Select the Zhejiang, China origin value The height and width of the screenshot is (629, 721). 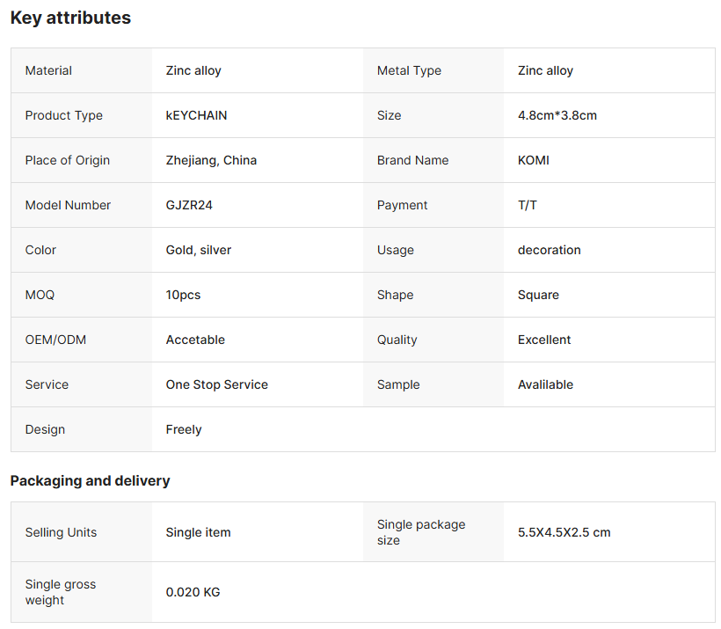211,161
